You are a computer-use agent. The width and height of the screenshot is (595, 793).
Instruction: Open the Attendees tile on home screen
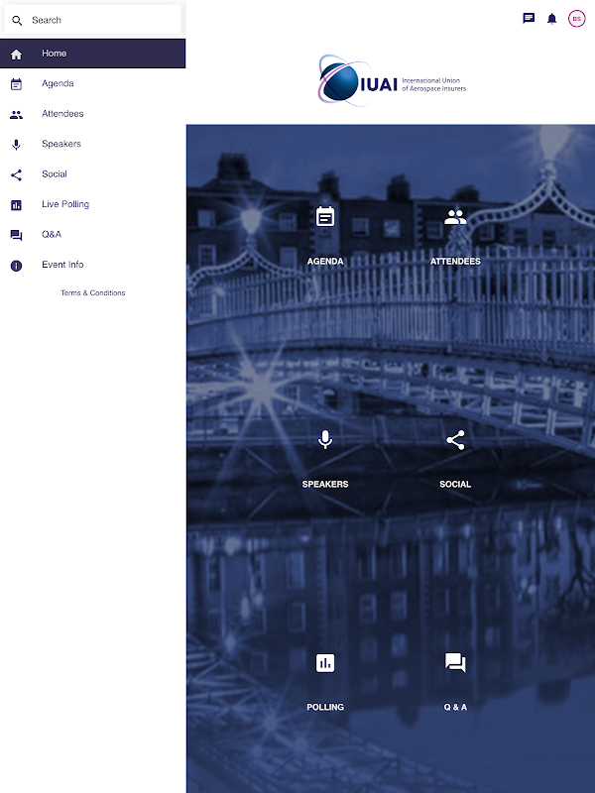click(x=455, y=235)
